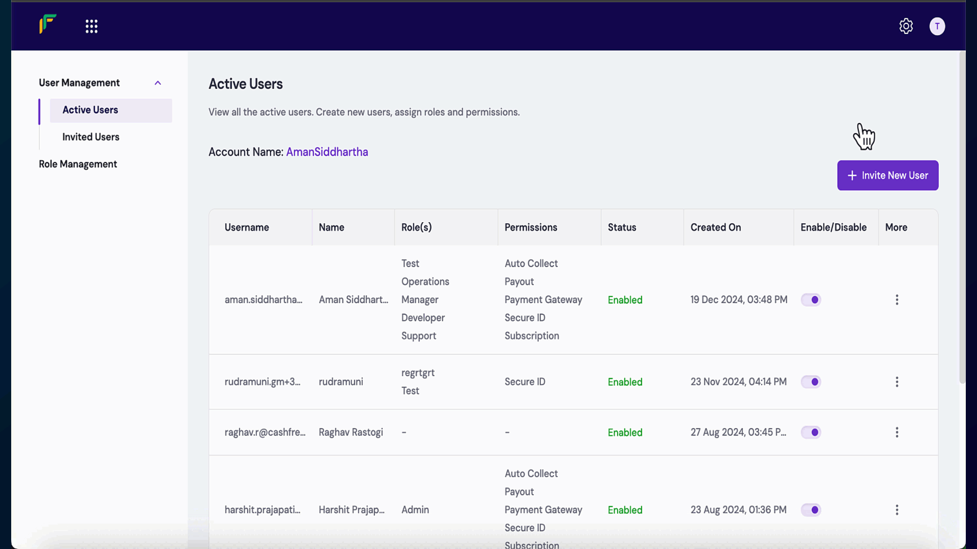Collapse the User Management section chevron
The width and height of the screenshot is (977, 549).
click(158, 83)
